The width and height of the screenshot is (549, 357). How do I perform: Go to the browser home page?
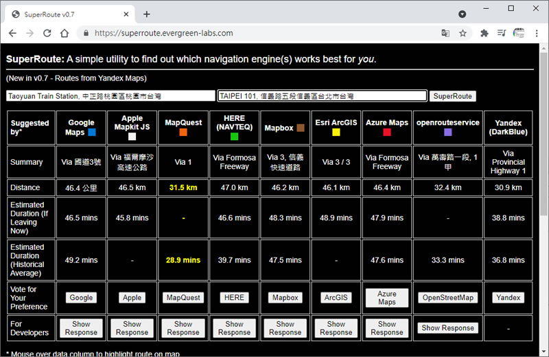click(x=65, y=33)
